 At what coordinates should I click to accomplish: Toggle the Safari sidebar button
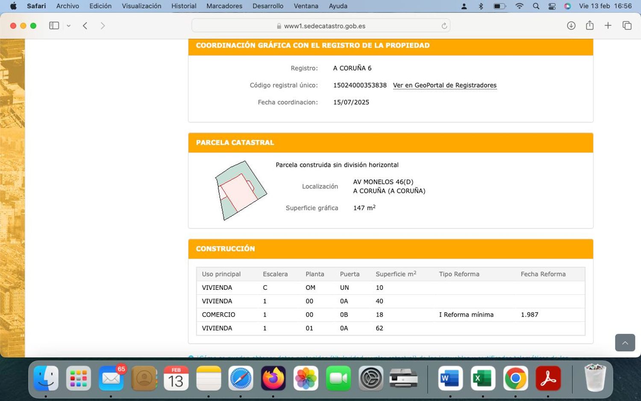coord(54,26)
